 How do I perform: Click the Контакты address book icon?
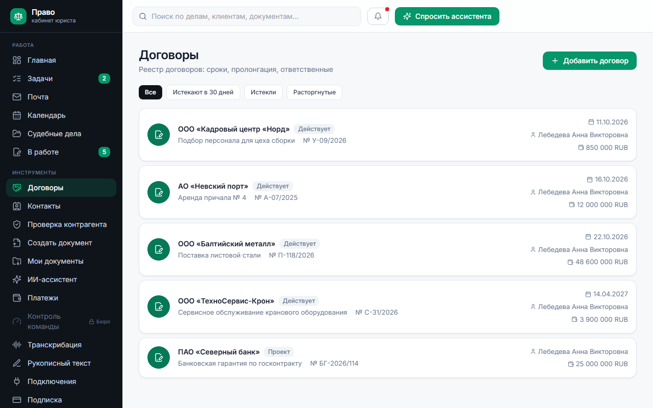(17, 206)
